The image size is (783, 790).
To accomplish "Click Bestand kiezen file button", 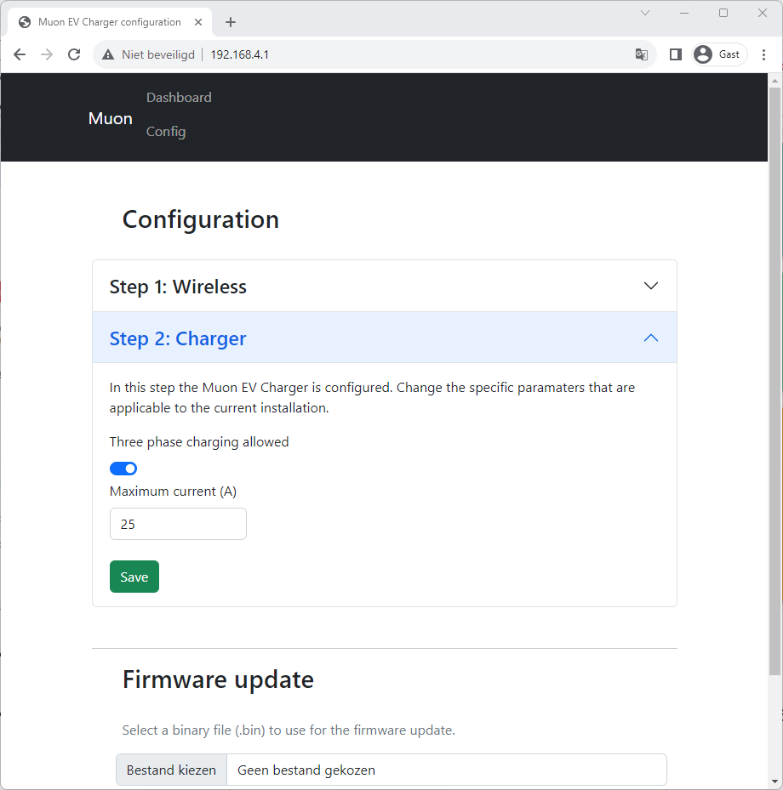I will (172, 770).
